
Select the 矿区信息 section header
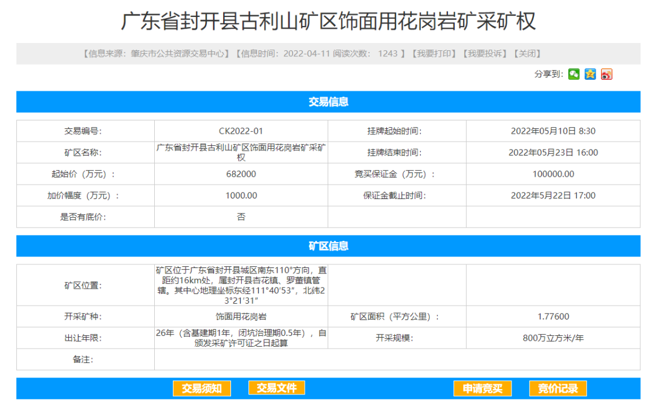click(328, 246)
